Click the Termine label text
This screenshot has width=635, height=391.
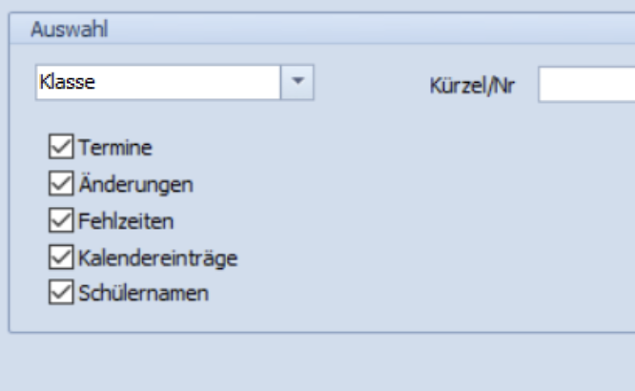pos(115,148)
